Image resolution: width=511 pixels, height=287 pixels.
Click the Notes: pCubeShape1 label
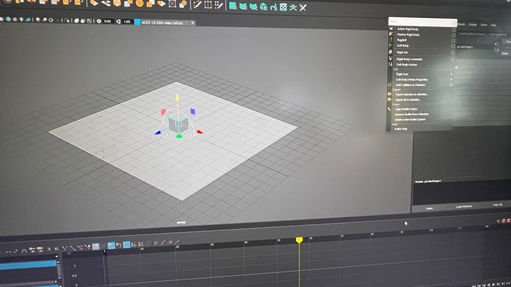(x=428, y=181)
